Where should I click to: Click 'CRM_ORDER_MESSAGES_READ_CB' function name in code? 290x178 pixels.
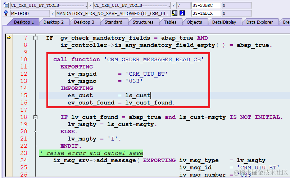(154, 59)
